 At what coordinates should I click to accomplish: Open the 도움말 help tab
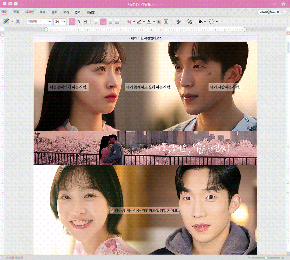click(x=90, y=12)
